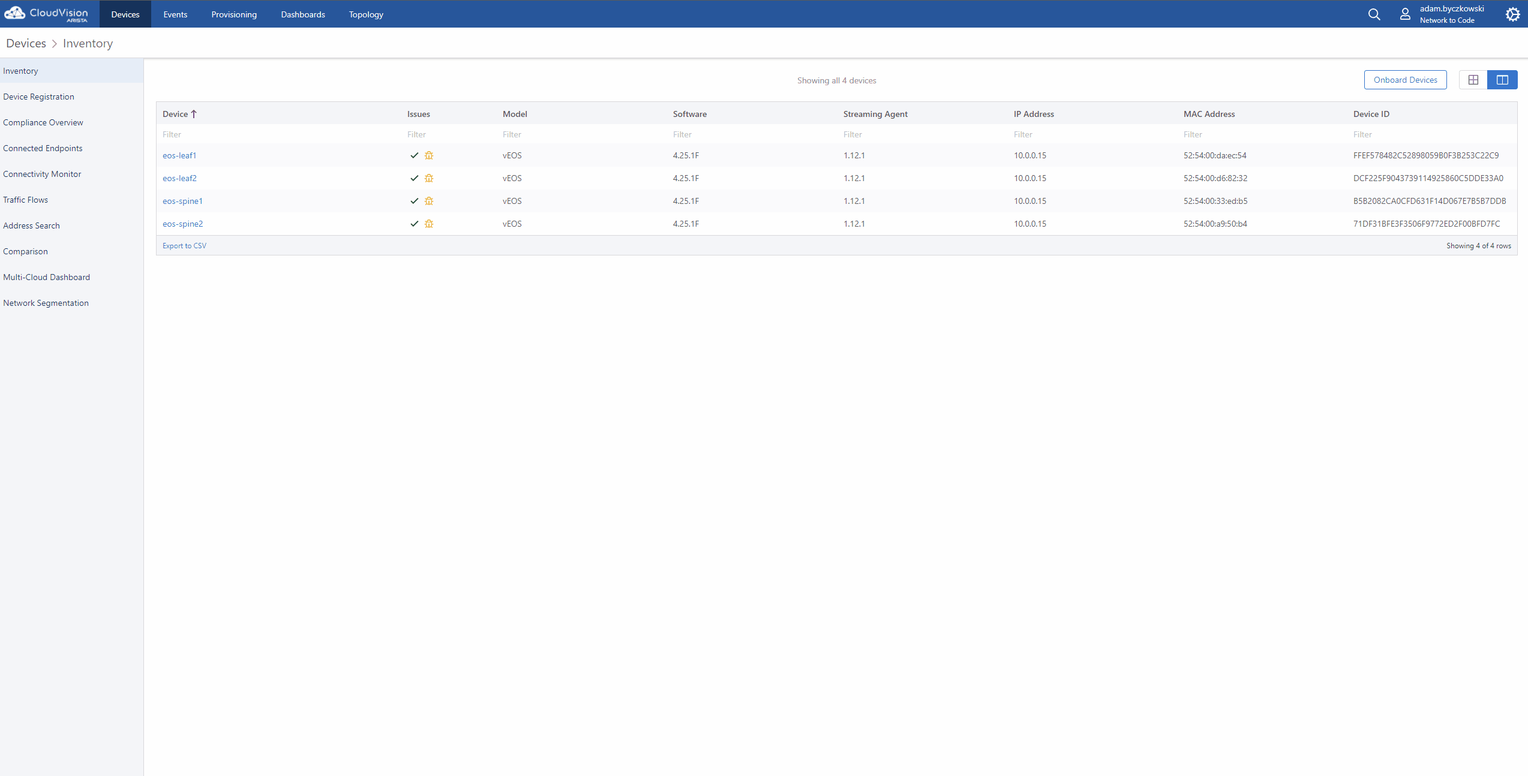Click the bug icon for eos-leaf1
This screenshot has height=776, width=1528.
429,155
